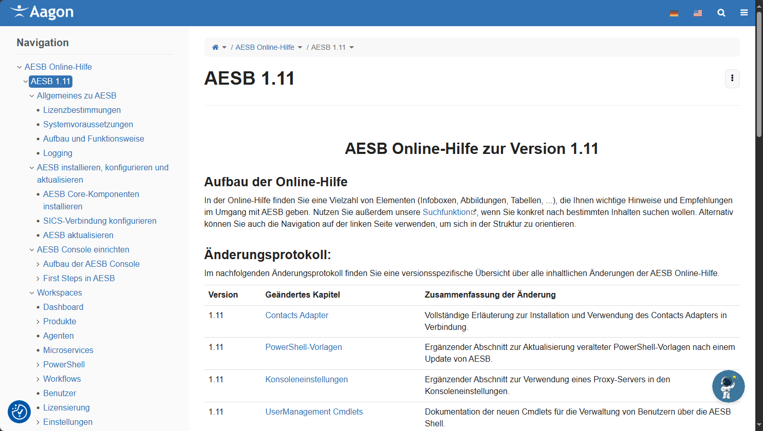Click the home icon in breadcrumb

point(215,47)
